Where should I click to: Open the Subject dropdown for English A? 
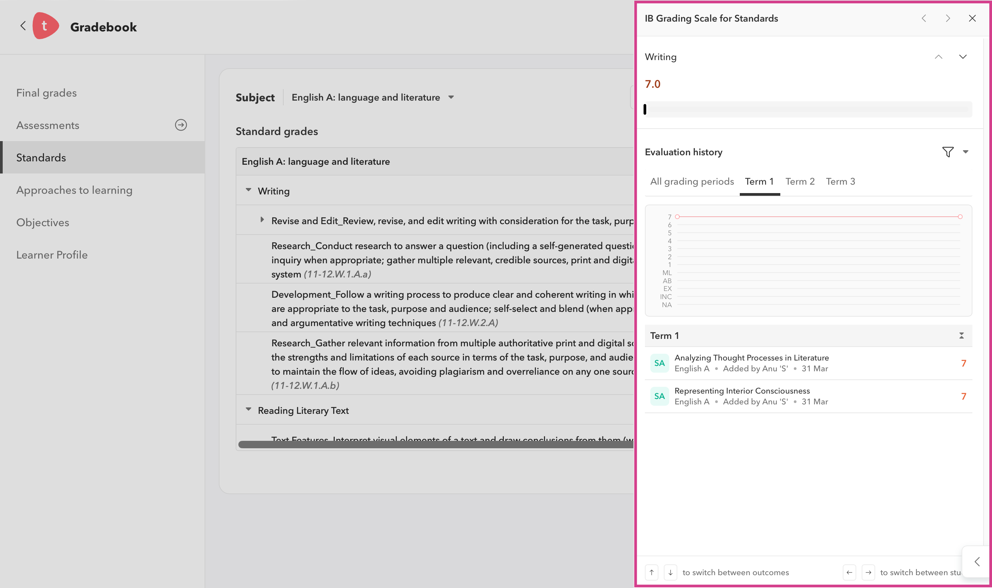[x=373, y=98]
